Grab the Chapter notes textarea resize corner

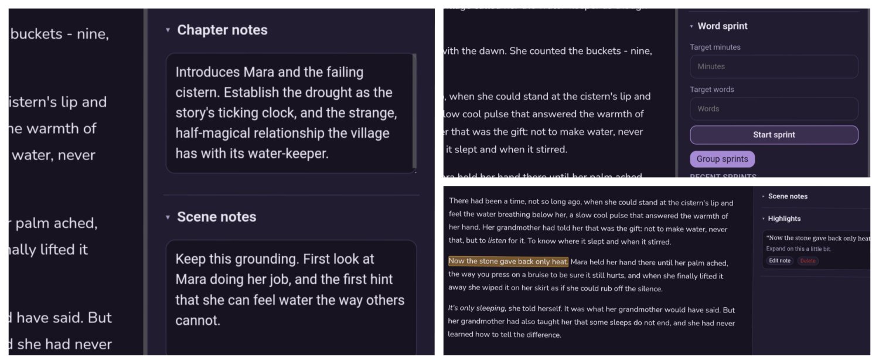pos(415,171)
